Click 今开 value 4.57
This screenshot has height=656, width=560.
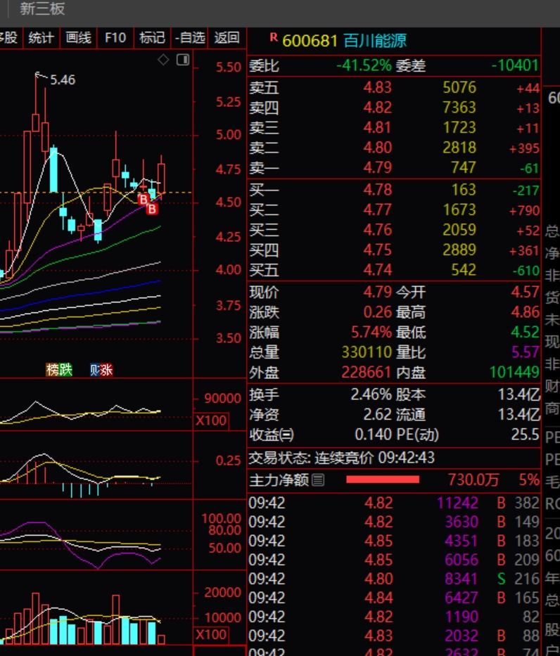(525, 292)
